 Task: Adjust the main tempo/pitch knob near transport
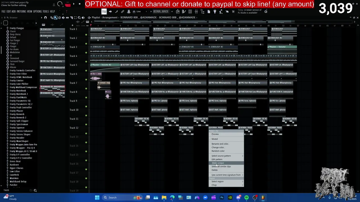click(x=60, y=4)
